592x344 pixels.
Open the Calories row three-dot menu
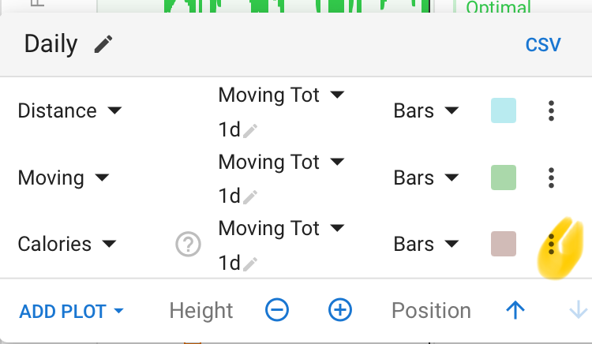click(551, 244)
